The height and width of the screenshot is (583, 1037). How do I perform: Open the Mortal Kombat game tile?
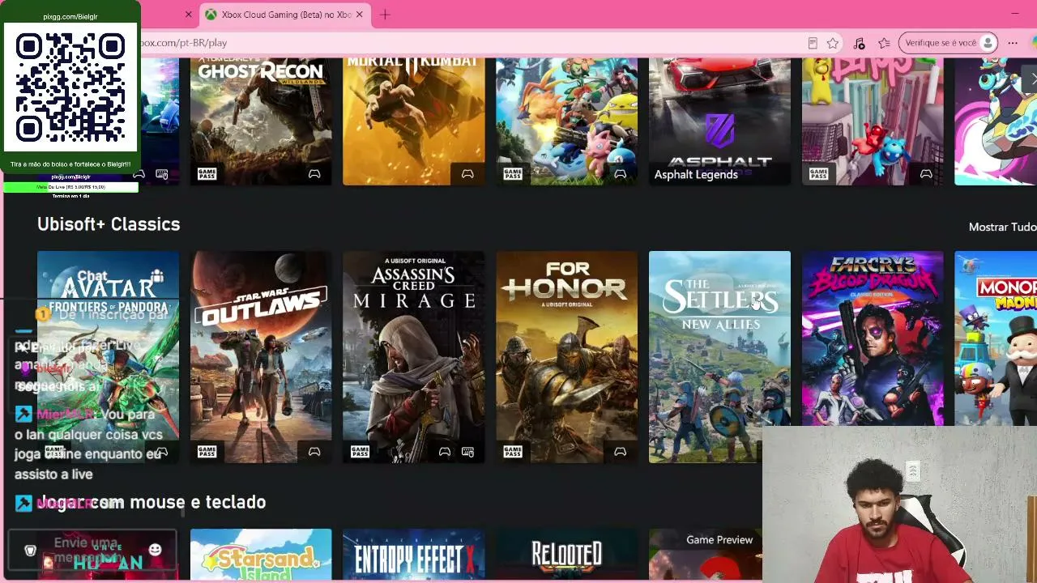(x=414, y=121)
